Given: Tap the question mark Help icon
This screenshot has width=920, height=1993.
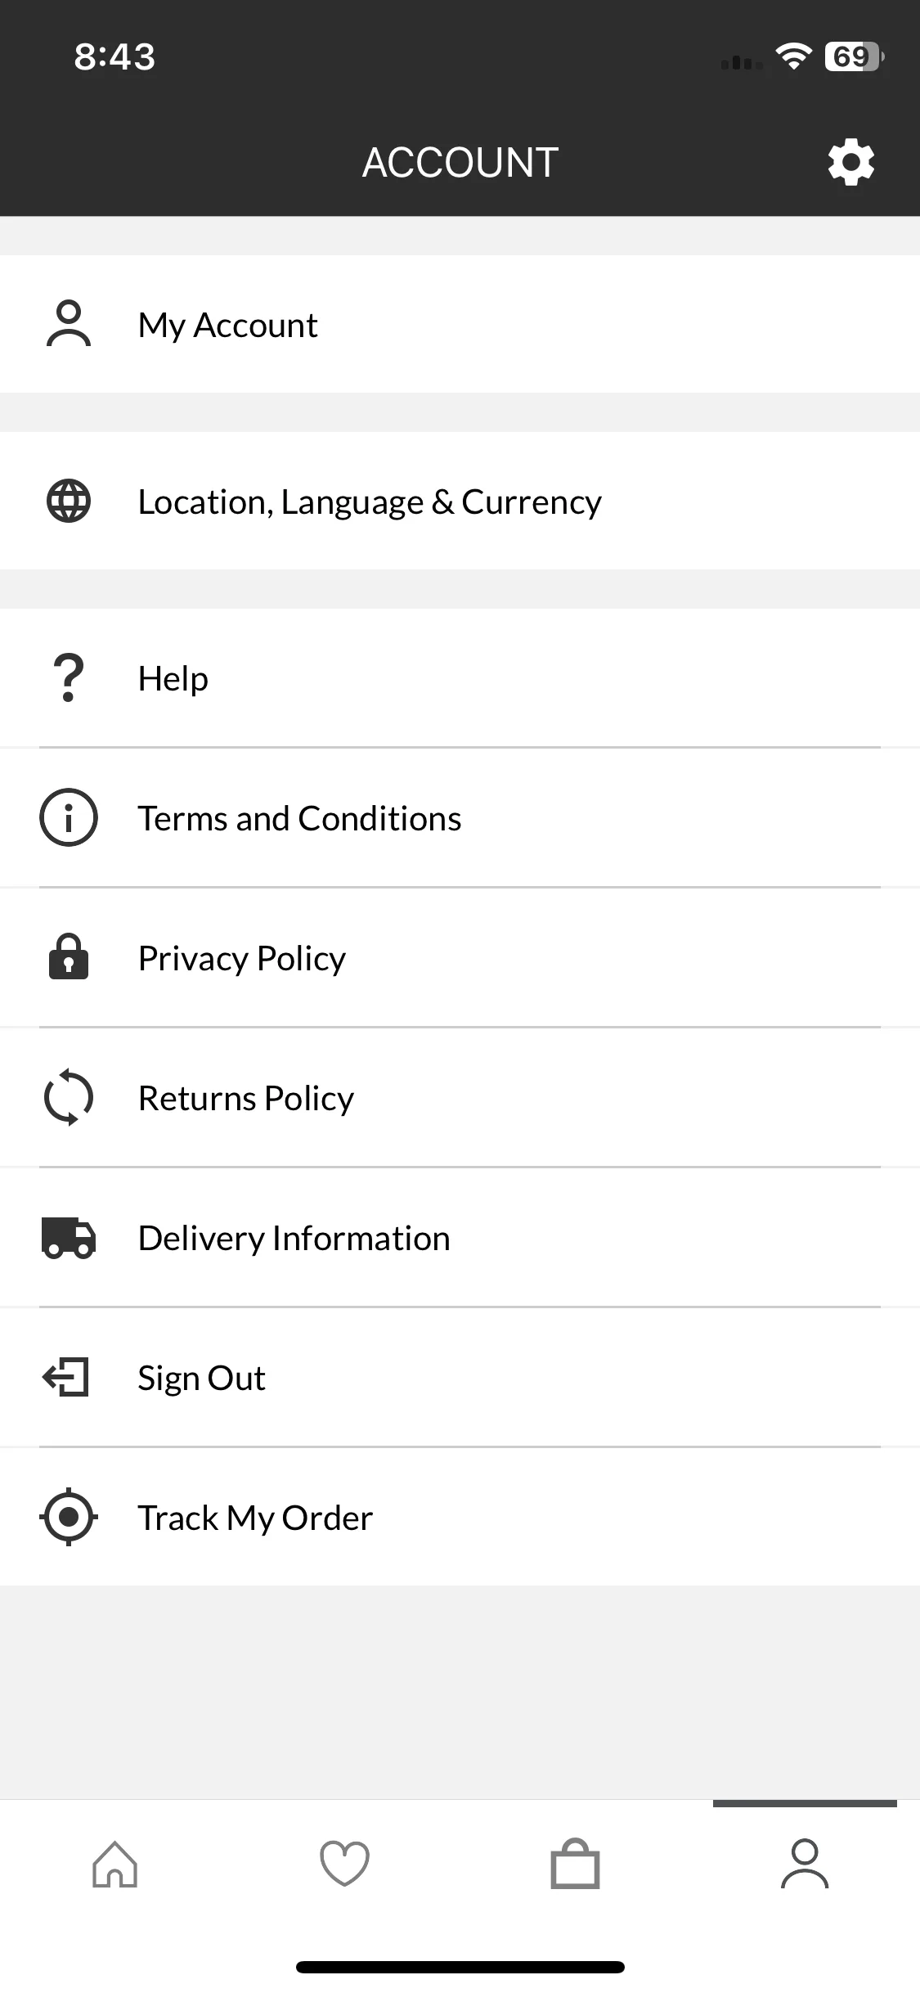Looking at the screenshot, I should (x=69, y=677).
